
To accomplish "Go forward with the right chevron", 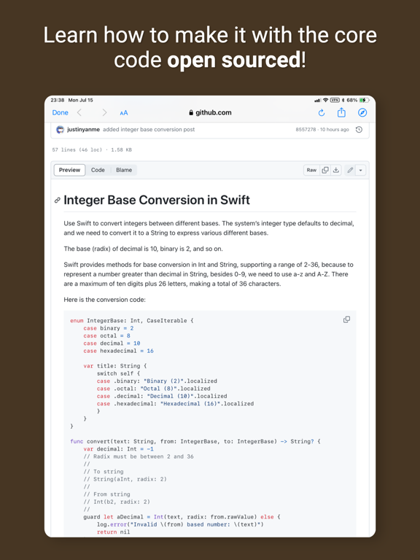I will [x=104, y=113].
